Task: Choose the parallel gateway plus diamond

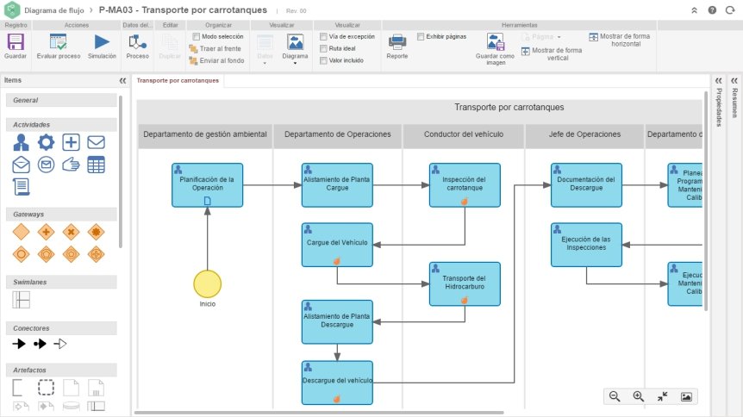Action: pos(46,233)
